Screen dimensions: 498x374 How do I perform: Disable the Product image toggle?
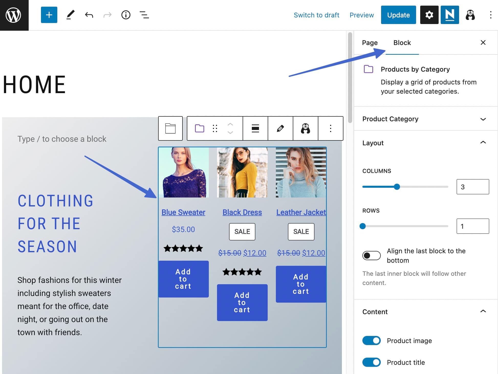pos(371,340)
